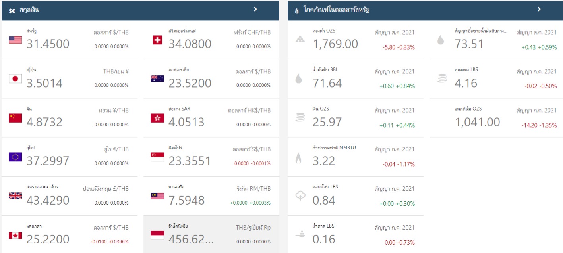Screen dimensions: 563x253
Task: Click the copper price 4.16
Action: 466,83
